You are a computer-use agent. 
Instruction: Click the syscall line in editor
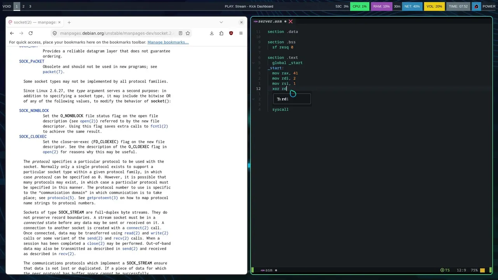tap(280, 109)
